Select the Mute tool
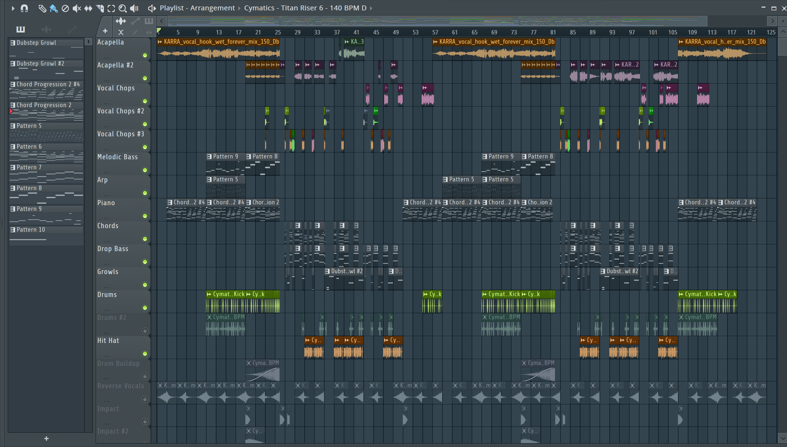 tap(77, 8)
